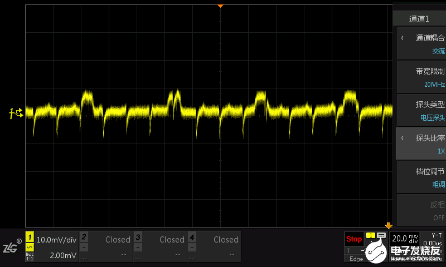Click the 通道1 menu title
This screenshot has height=267, width=446.
coord(419,19)
